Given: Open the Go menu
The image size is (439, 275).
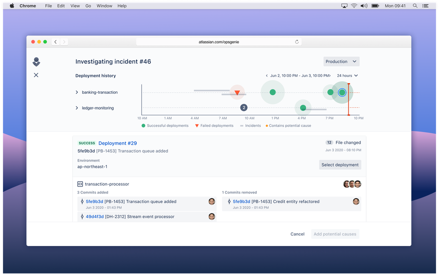Looking at the screenshot, I should [x=88, y=6].
